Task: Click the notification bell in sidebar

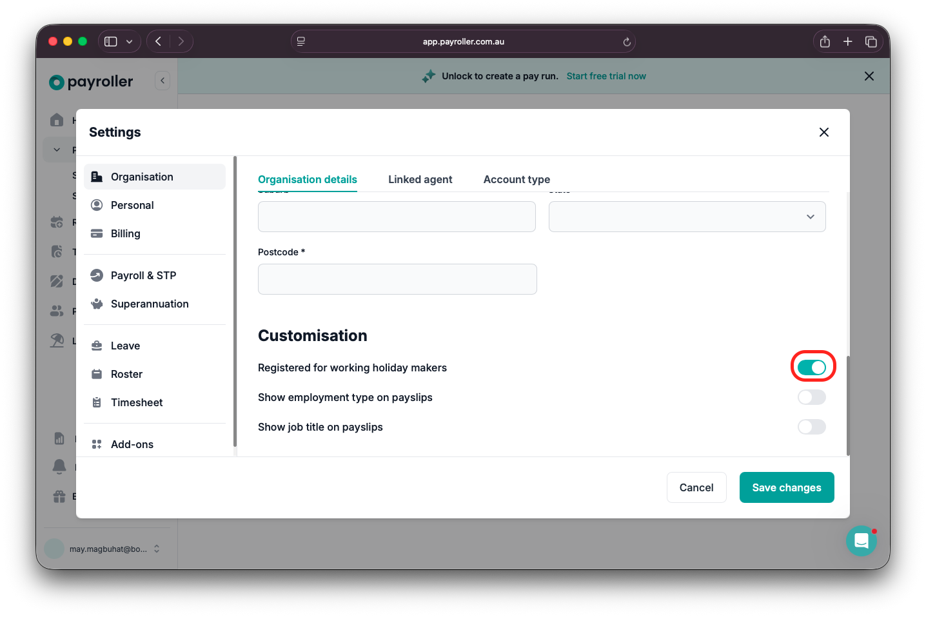Action: tap(59, 466)
